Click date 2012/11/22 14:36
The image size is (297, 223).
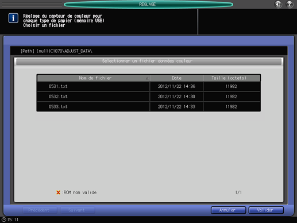point(176,86)
